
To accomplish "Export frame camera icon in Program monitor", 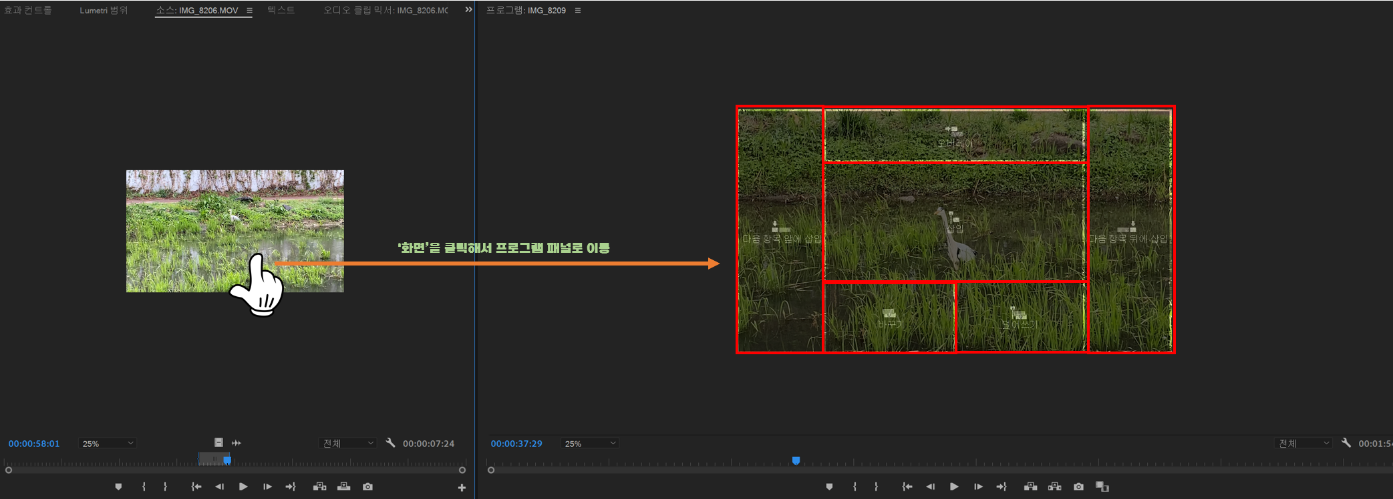I will tap(1078, 487).
